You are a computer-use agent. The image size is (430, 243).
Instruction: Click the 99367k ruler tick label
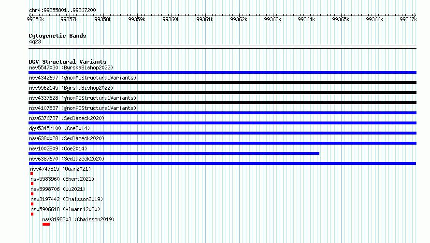pos(408,19)
